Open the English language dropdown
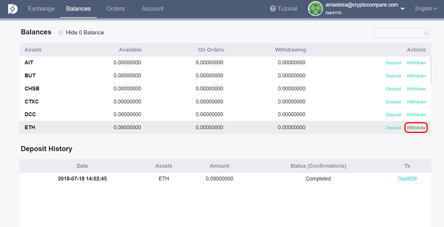Screen dimensions: 444x227 [426, 8]
